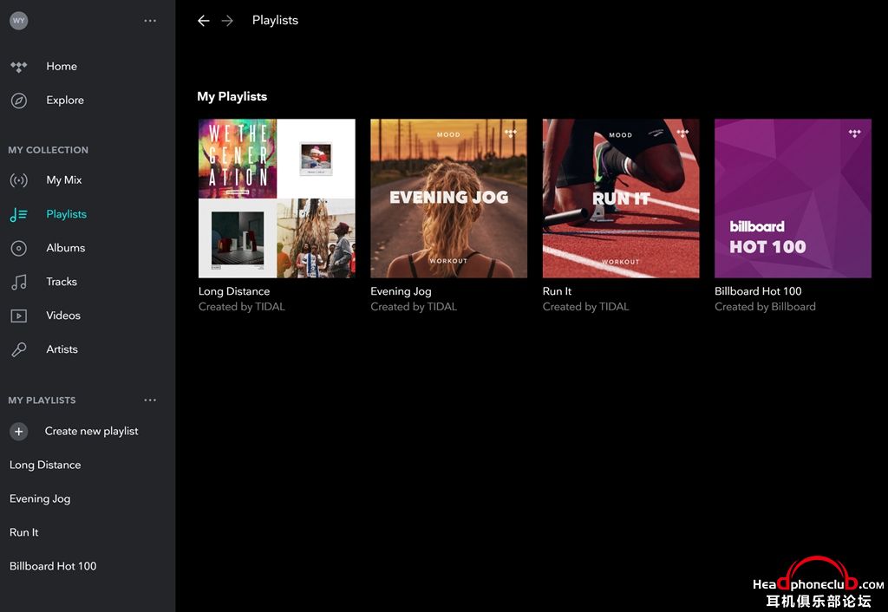Open the Evening Jog playlist cover
Screen dimensions: 888x612
448,199
